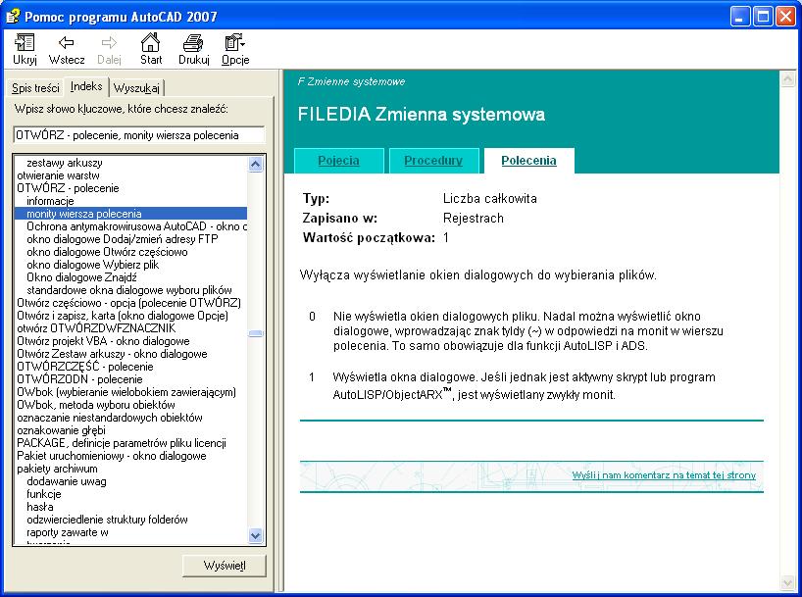Open the Wyszukaj search tab

pos(136,88)
